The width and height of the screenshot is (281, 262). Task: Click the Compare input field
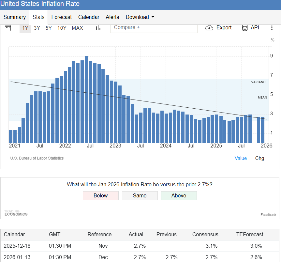pyautogui.click(x=154, y=28)
